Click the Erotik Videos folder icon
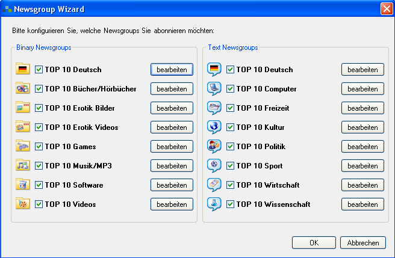Image resolution: width=395 pixels, height=258 pixels. (x=23, y=127)
